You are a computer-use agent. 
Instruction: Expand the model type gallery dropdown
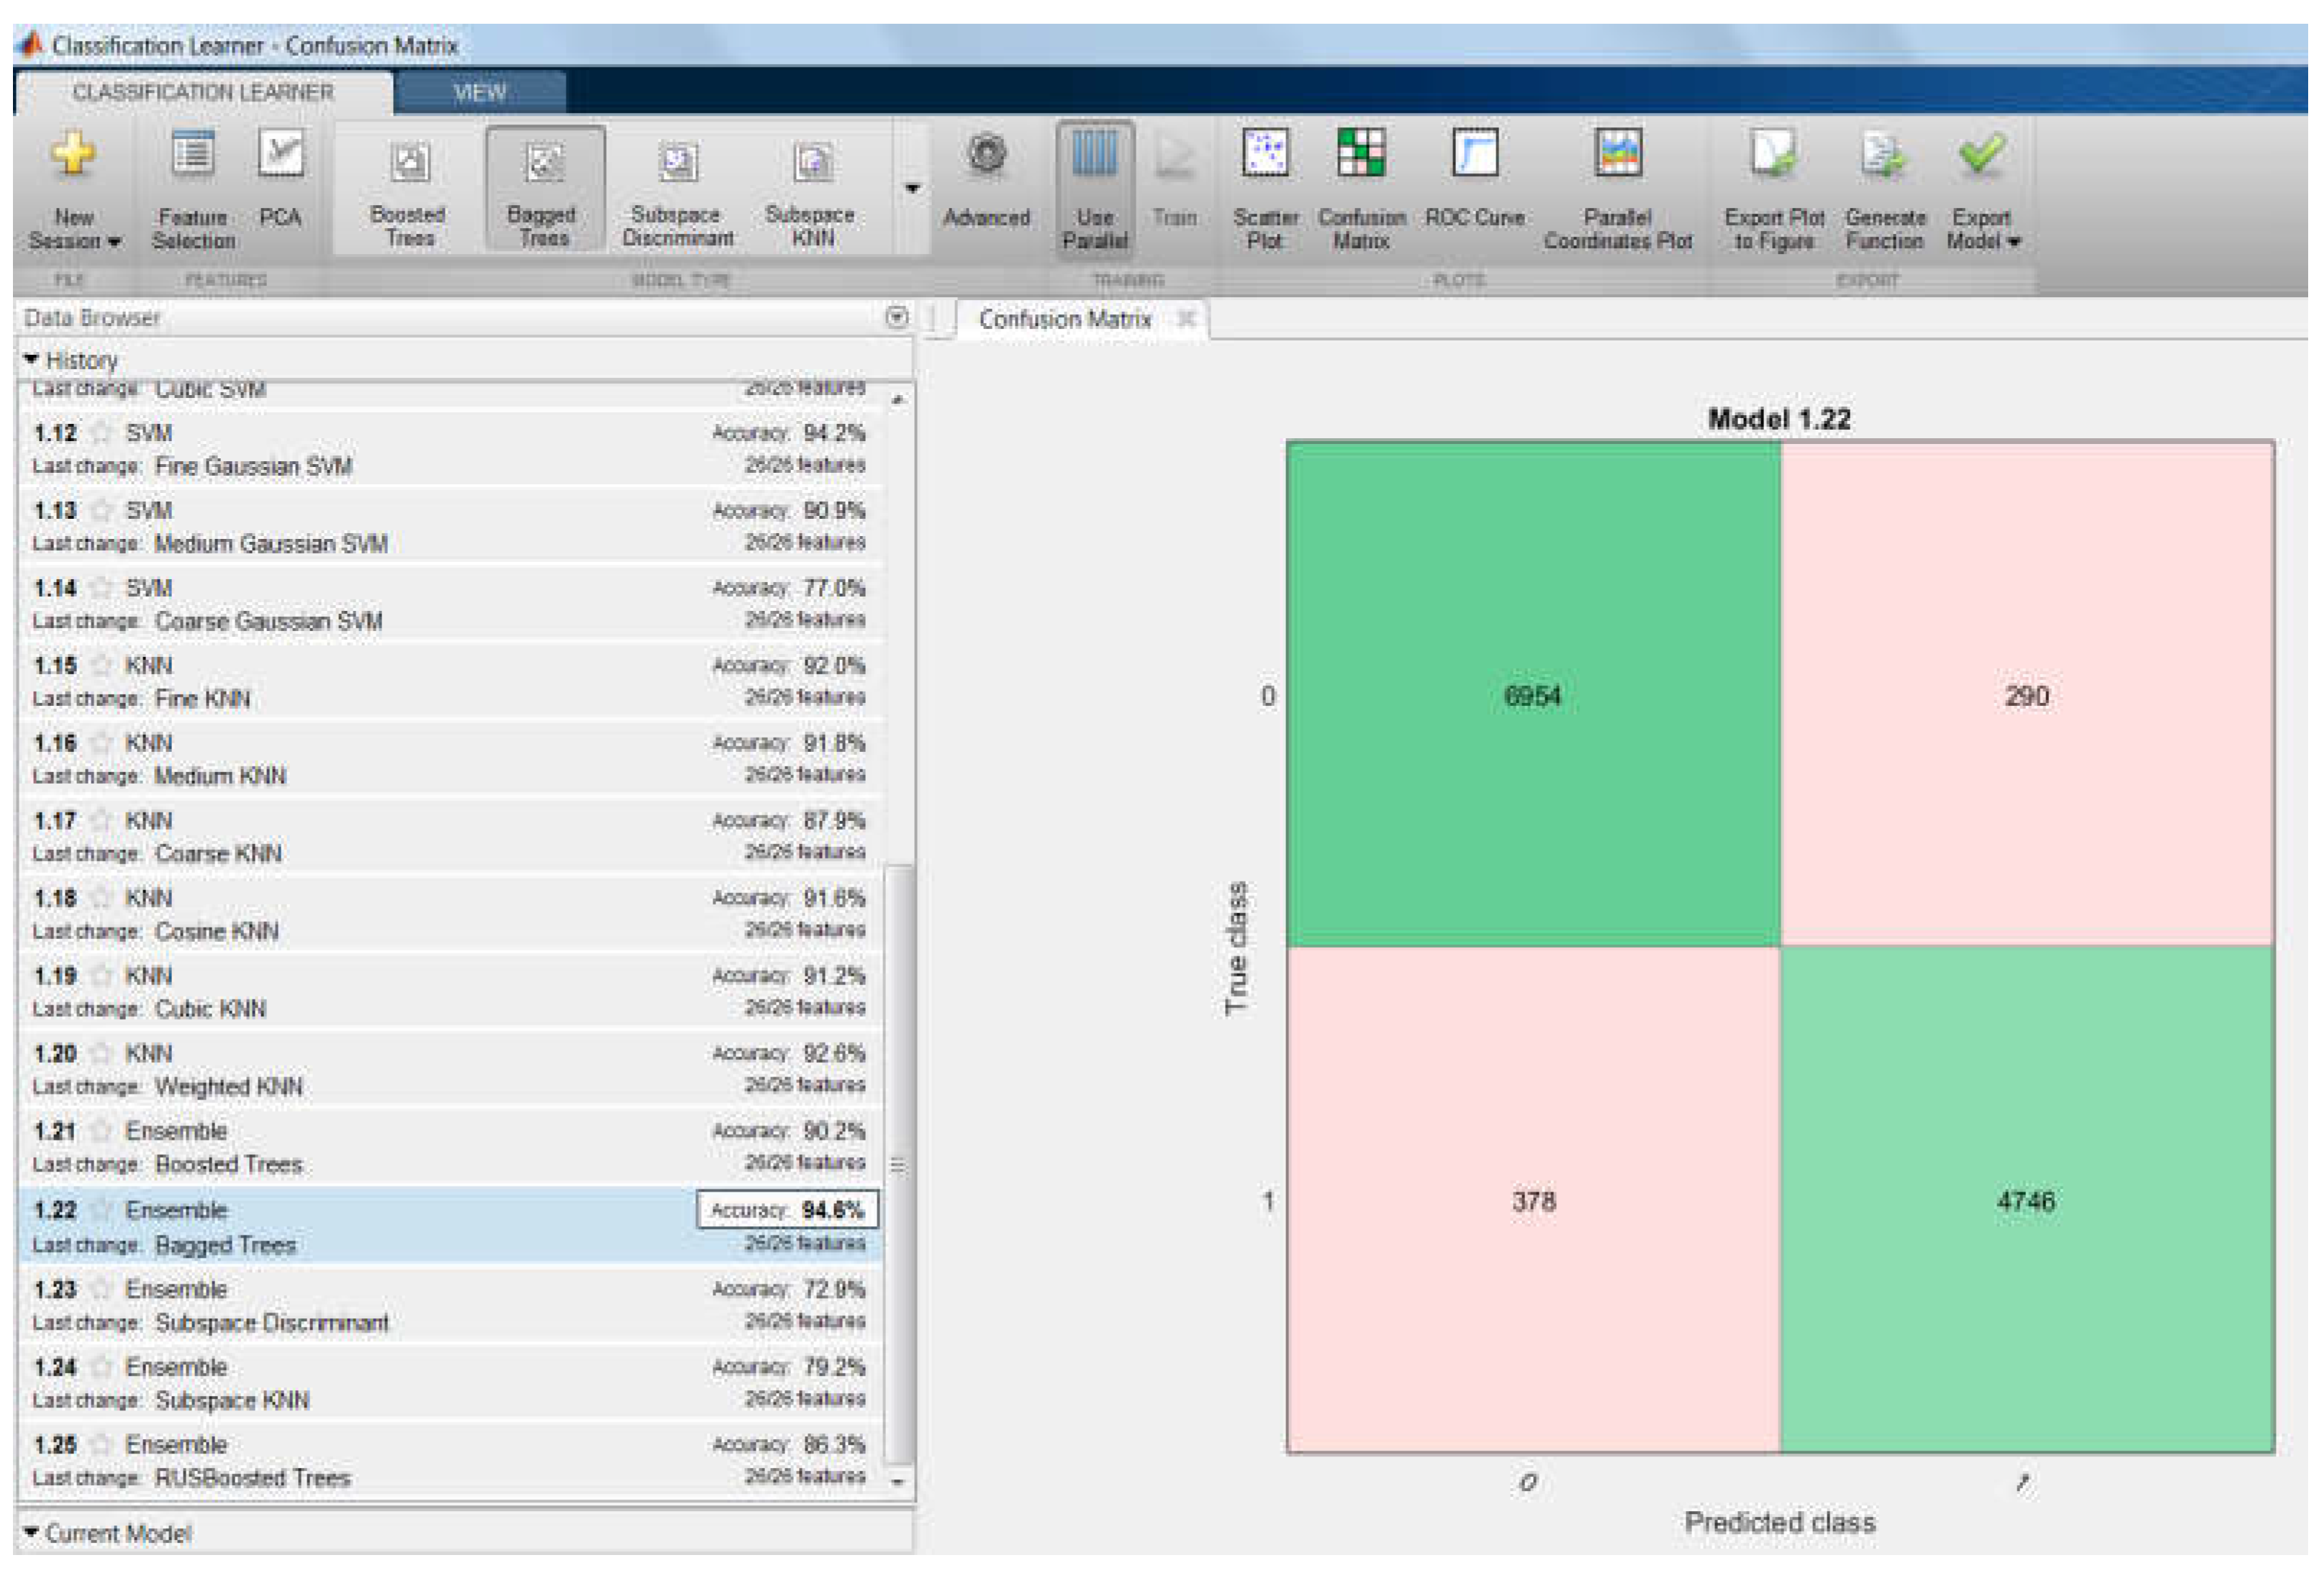pyautogui.click(x=912, y=188)
